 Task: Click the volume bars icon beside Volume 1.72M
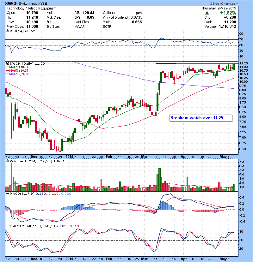click(7, 161)
